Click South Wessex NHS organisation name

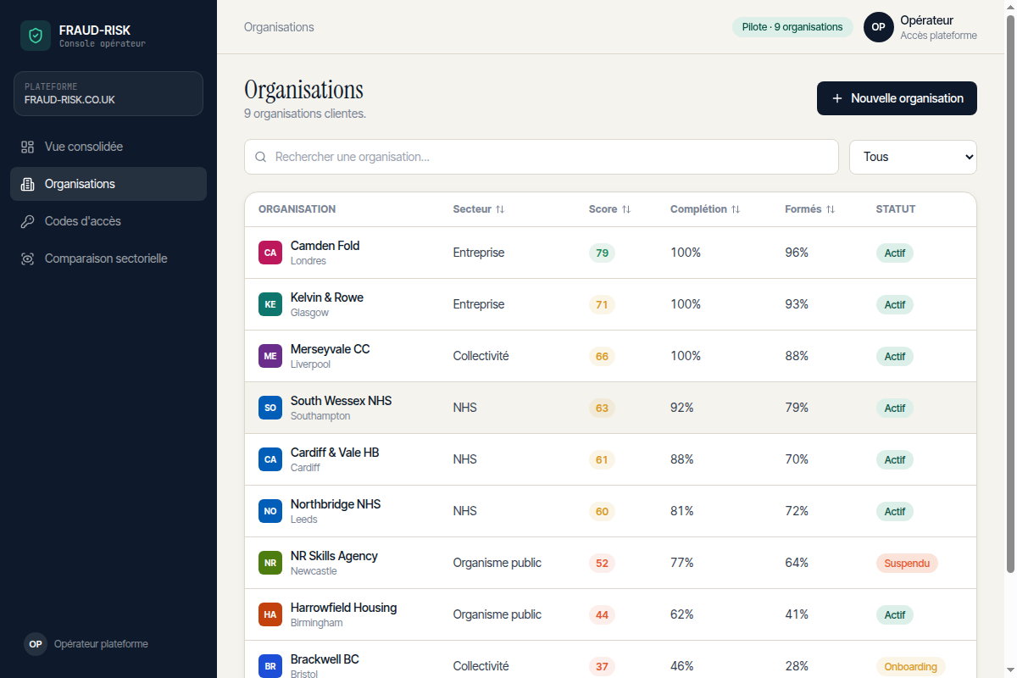click(341, 401)
